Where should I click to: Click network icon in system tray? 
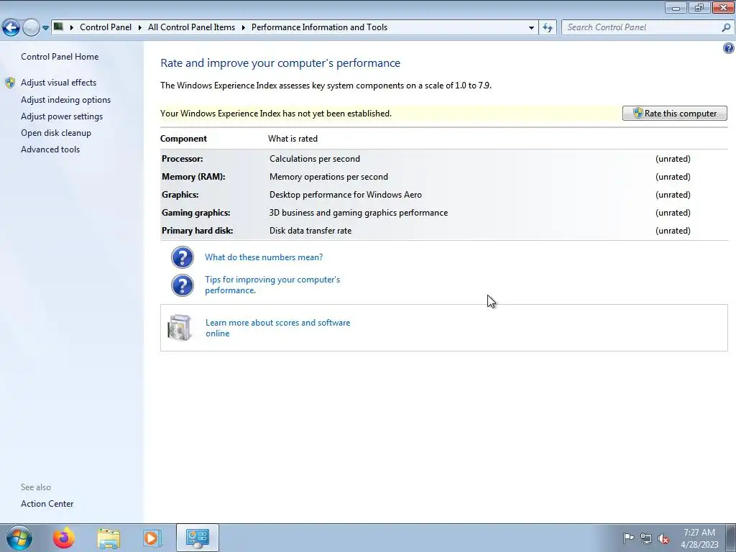[646, 538]
